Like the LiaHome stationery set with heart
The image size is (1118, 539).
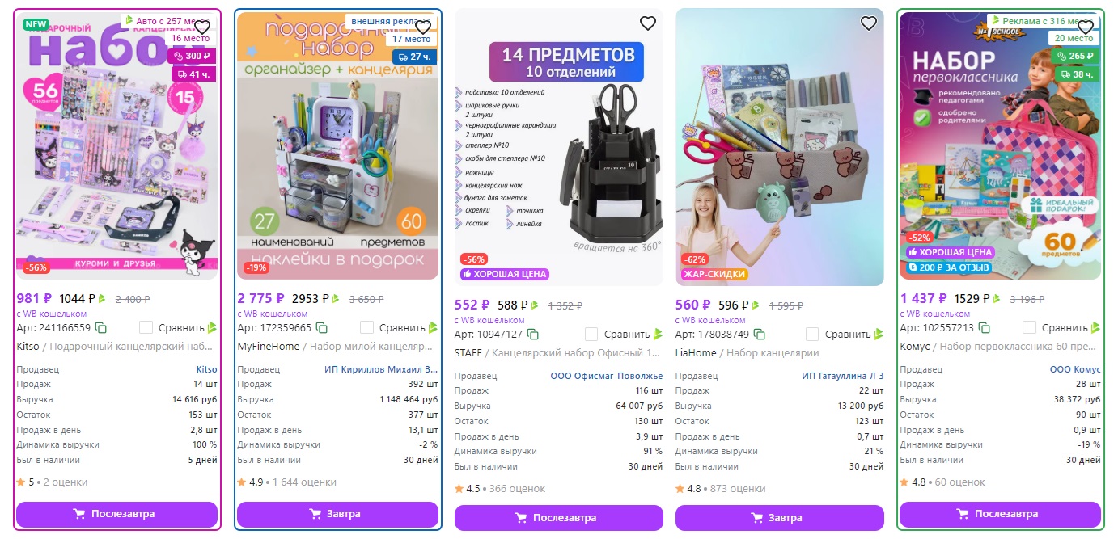[x=869, y=23]
